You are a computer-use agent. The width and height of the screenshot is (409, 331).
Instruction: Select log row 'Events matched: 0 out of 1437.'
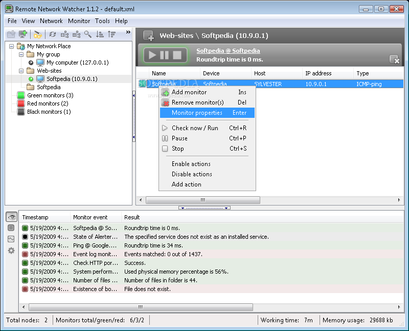212,254
